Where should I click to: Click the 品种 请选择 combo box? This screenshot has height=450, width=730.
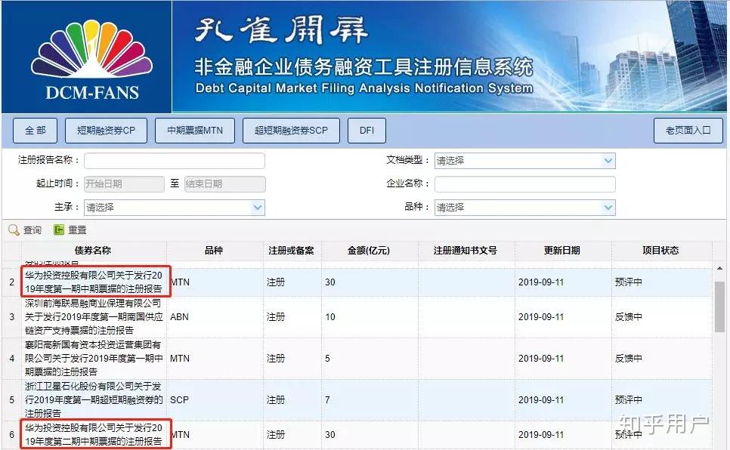pyautogui.click(x=524, y=208)
